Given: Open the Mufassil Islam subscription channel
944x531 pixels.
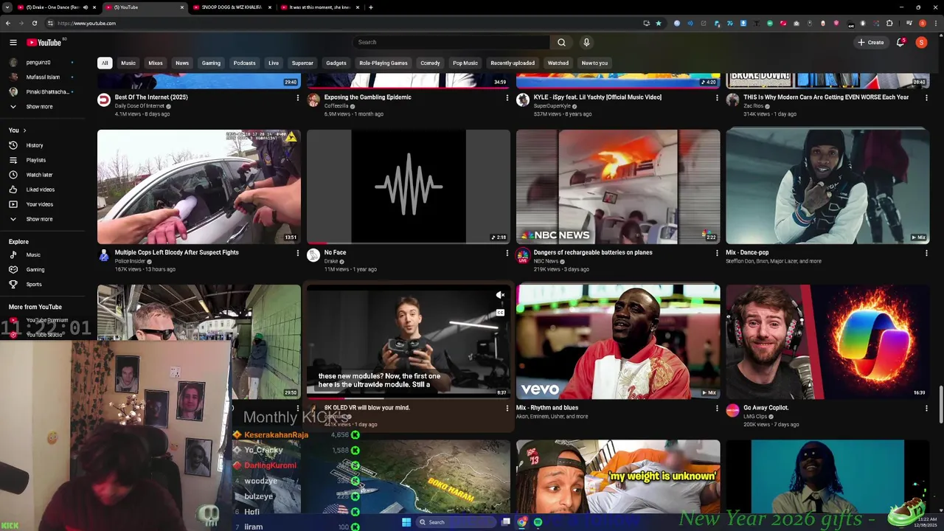Looking at the screenshot, I should pos(43,77).
